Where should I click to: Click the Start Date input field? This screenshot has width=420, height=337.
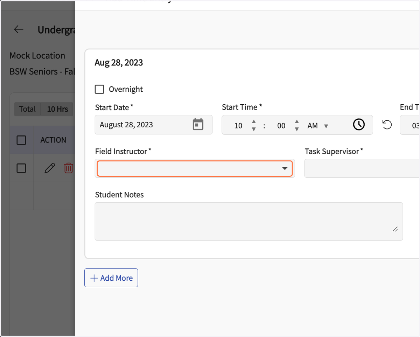pyautogui.click(x=154, y=125)
